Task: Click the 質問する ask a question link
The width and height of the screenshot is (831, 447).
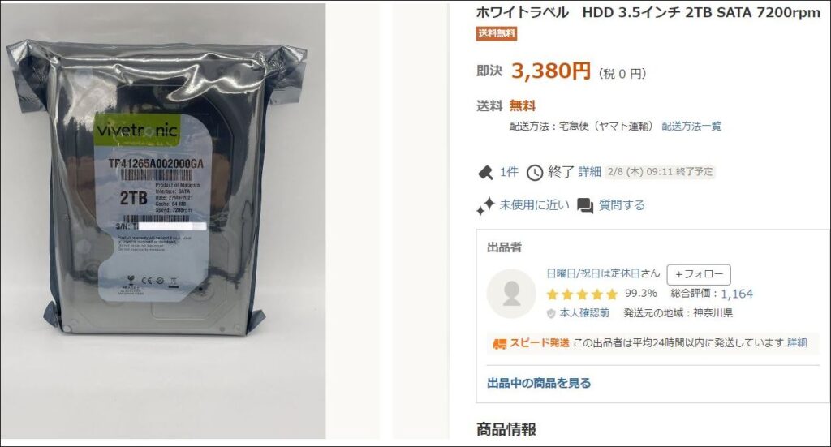Action: (x=622, y=205)
